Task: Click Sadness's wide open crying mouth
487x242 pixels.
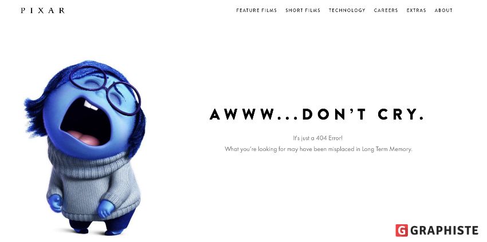Action: point(85,122)
